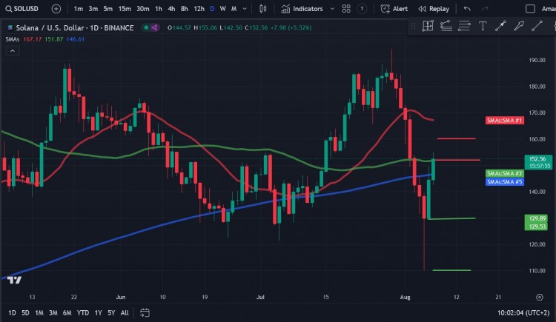The image size is (556, 322).
Task: Select the trend angle drawing tool
Action: click(446, 26)
